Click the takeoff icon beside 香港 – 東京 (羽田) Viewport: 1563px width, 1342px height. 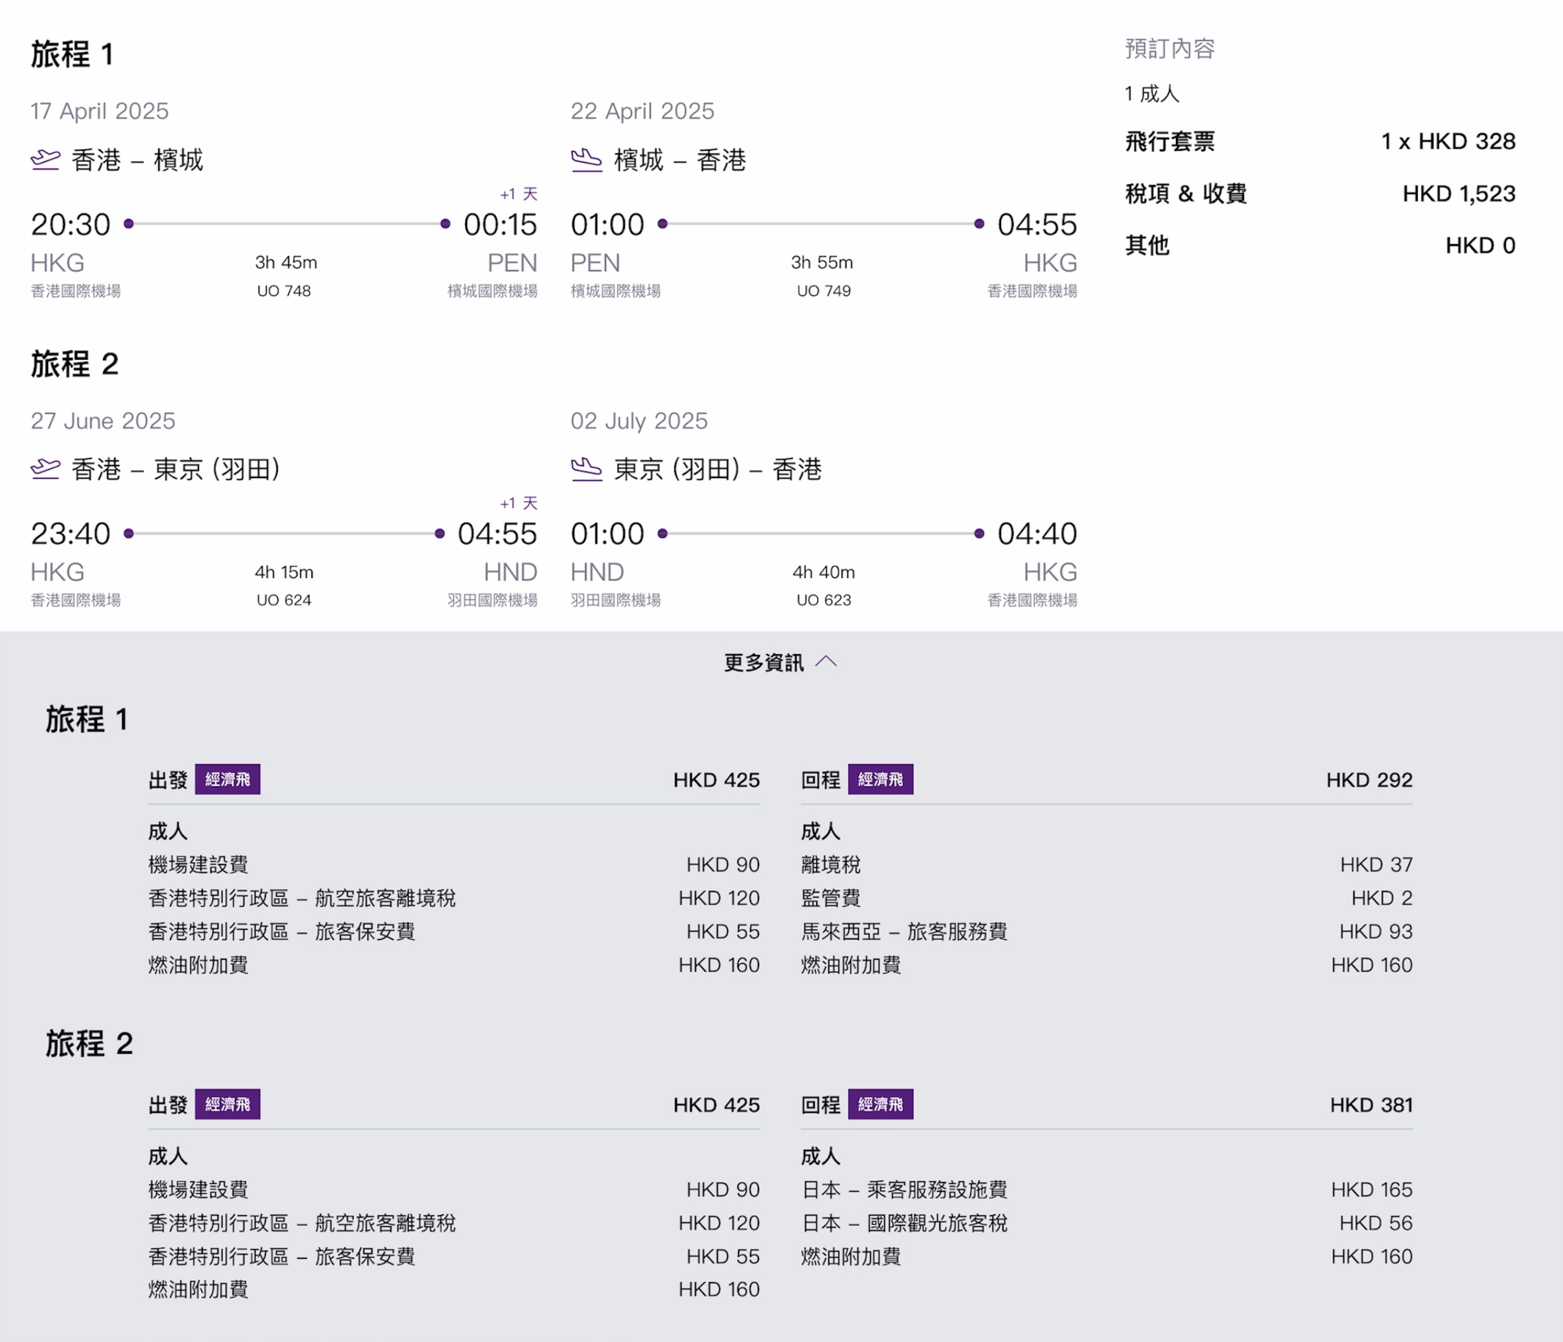pos(45,469)
